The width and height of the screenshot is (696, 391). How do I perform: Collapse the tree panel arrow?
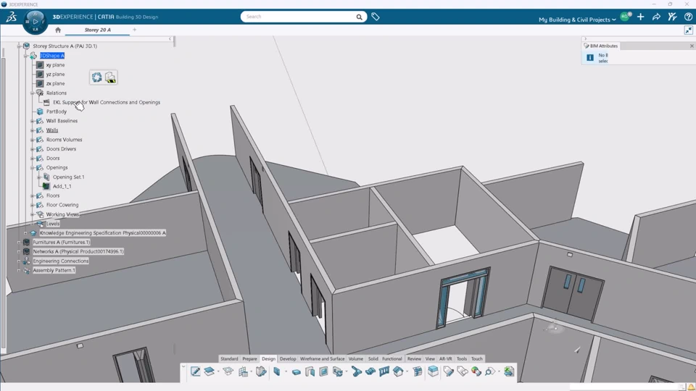[x=170, y=39]
